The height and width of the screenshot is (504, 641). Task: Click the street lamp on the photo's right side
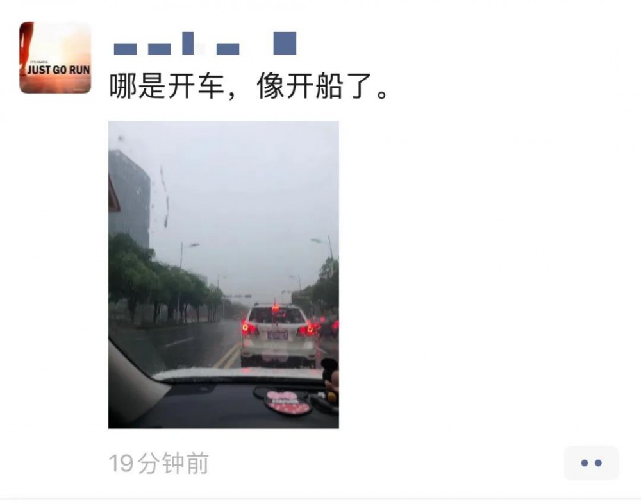[324, 247]
